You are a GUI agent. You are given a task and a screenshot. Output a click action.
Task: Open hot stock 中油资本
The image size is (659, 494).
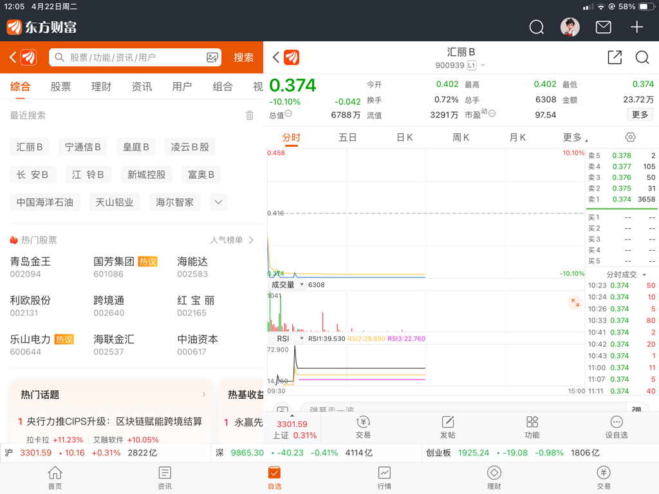198,345
